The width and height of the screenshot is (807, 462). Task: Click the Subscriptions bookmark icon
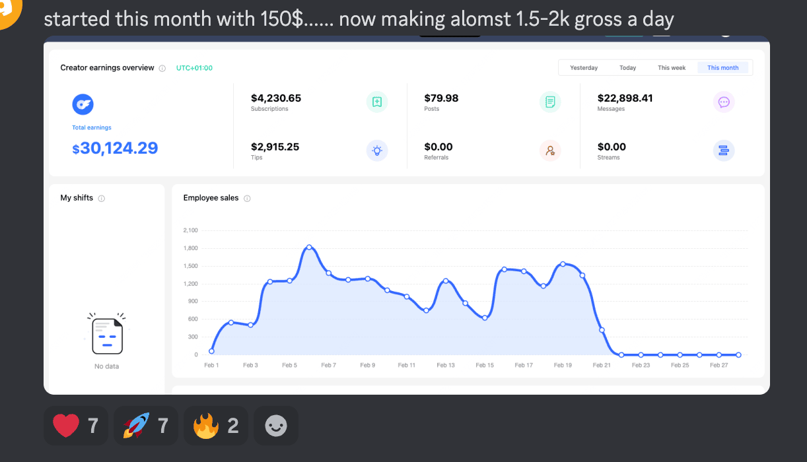click(377, 102)
